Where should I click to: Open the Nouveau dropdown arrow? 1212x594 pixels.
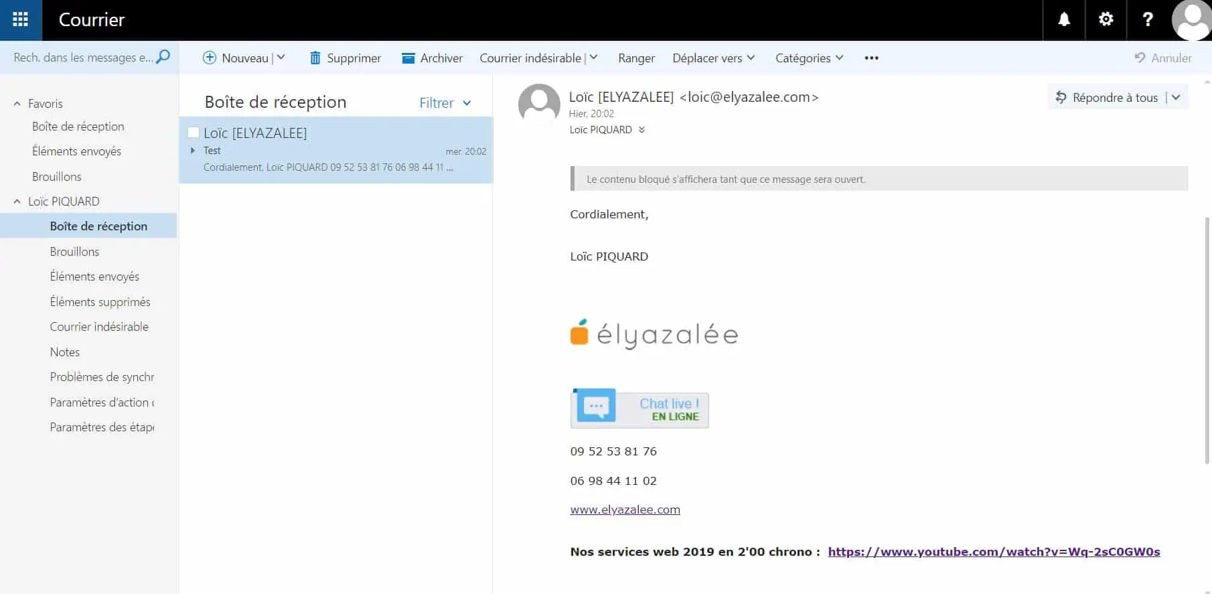tap(281, 58)
